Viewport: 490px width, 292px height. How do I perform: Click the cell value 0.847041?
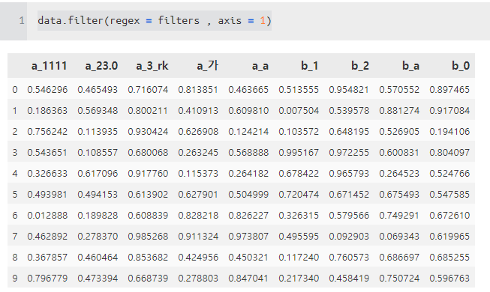point(248,278)
